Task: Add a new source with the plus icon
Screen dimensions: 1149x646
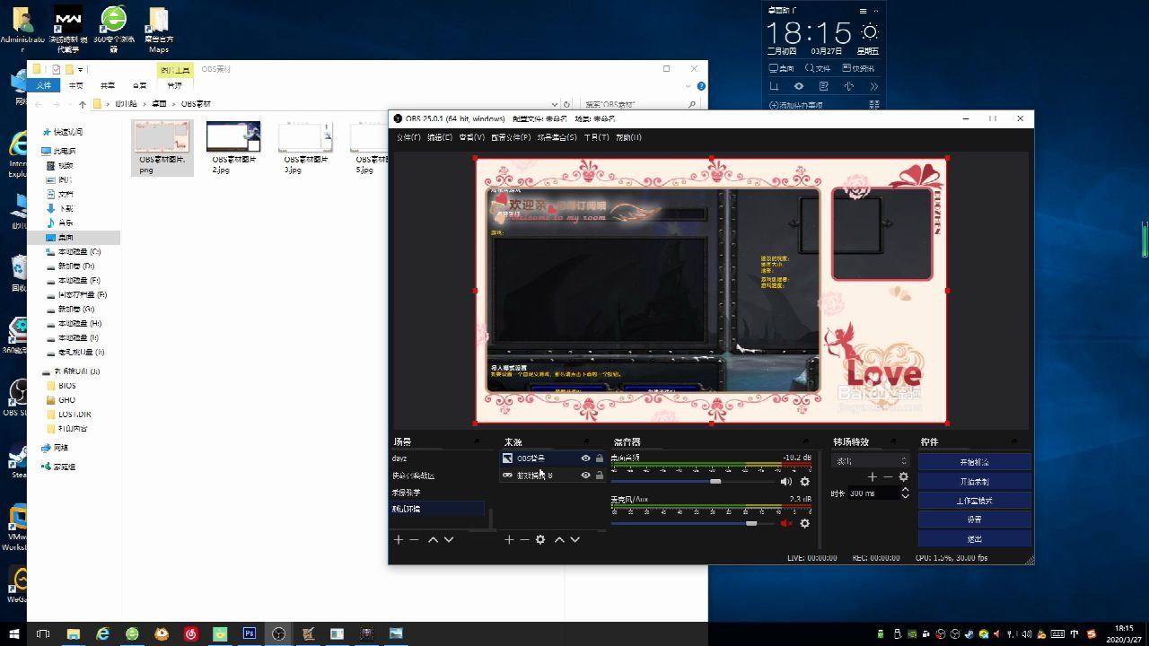Action: coord(509,539)
